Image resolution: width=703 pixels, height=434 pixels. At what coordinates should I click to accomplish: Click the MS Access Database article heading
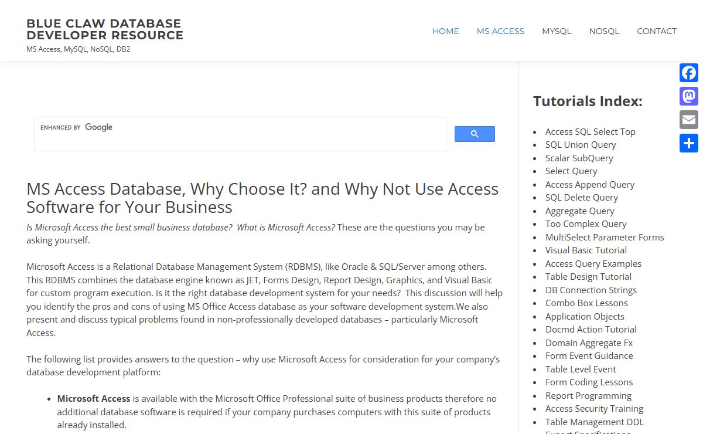click(x=262, y=198)
